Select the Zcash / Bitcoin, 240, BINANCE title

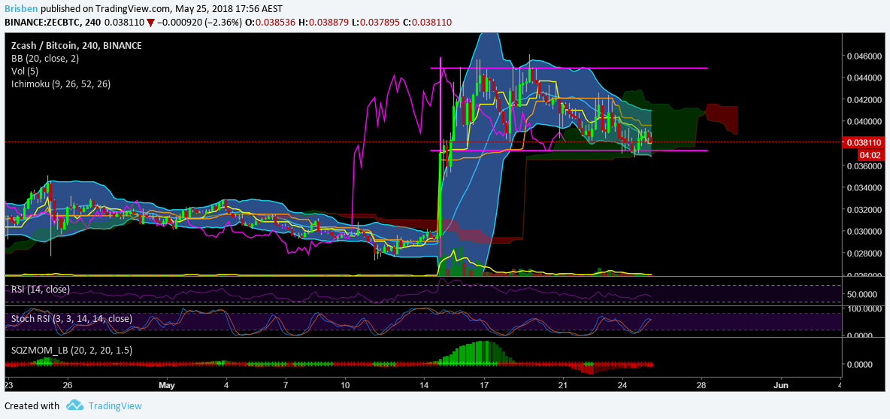[x=77, y=46]
